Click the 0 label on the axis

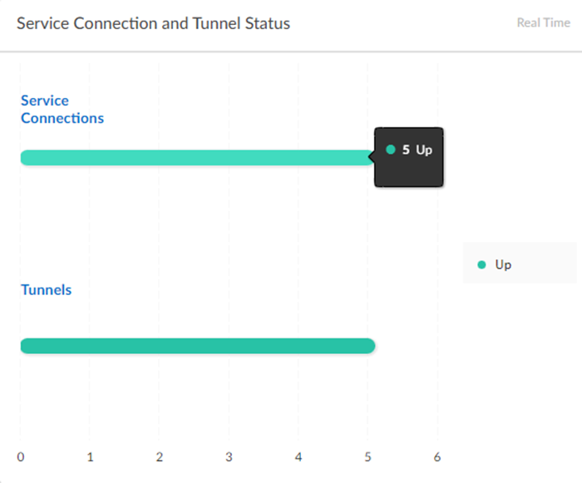[x=21, y=456]
